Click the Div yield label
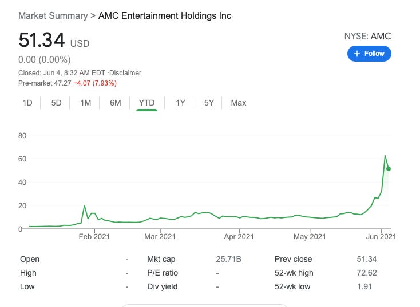Image resolution: width=420 pixels, height=307 pixels. coord(163,286)
